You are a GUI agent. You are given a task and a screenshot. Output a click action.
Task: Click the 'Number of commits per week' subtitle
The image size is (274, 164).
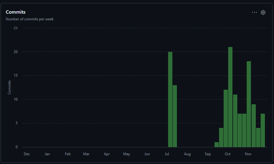pos(30,19)
